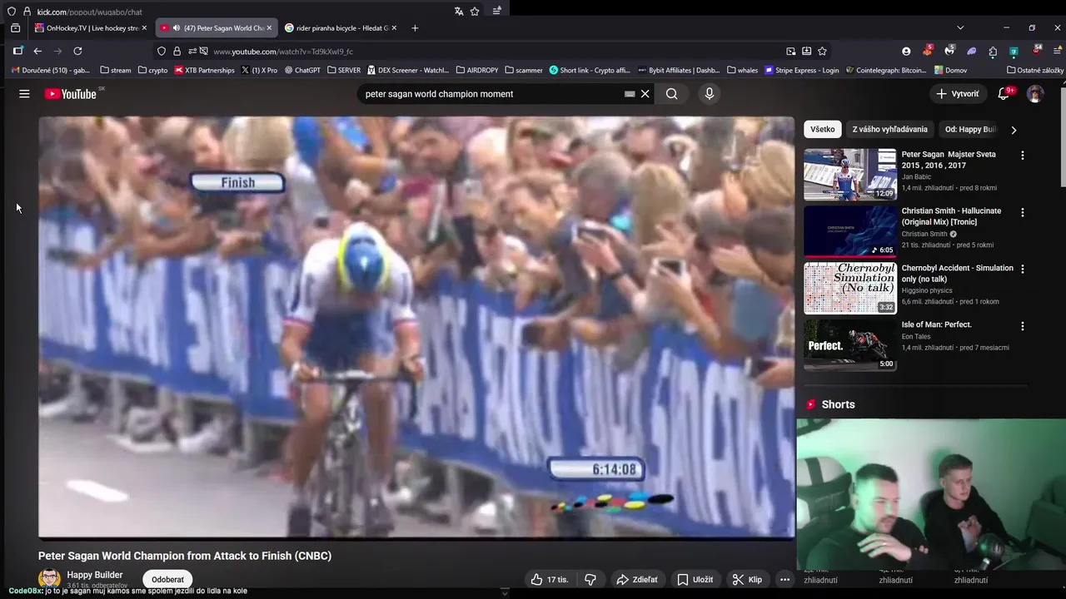Mute the Peter Sagan tab audio icon
This screenshot has width=1066, height=599.
pyautogui.click(x=176, y=28)
